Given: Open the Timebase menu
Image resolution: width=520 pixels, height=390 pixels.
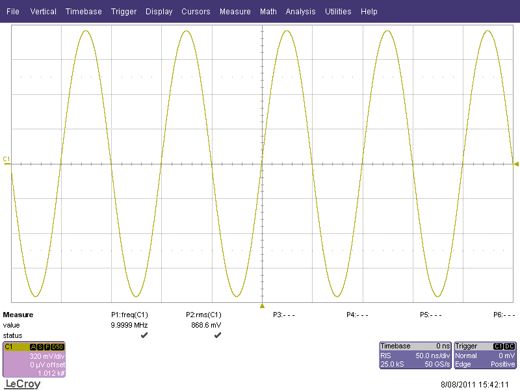Looking at the screenshot, I should click(x=83, y=12).
